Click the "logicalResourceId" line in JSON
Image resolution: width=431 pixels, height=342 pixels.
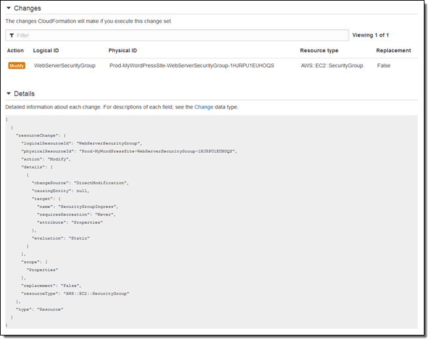[81, 143]
